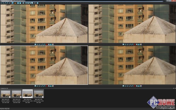The height and width of the screenshot is (110, 176).
Task: Click the colorful edit icon under the bottom-right image
Action: click(x=141, y=86)
